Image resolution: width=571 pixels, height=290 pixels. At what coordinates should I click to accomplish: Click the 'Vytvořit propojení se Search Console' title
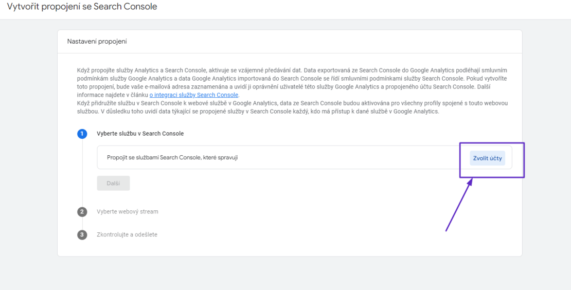click(x=82, y=7)
